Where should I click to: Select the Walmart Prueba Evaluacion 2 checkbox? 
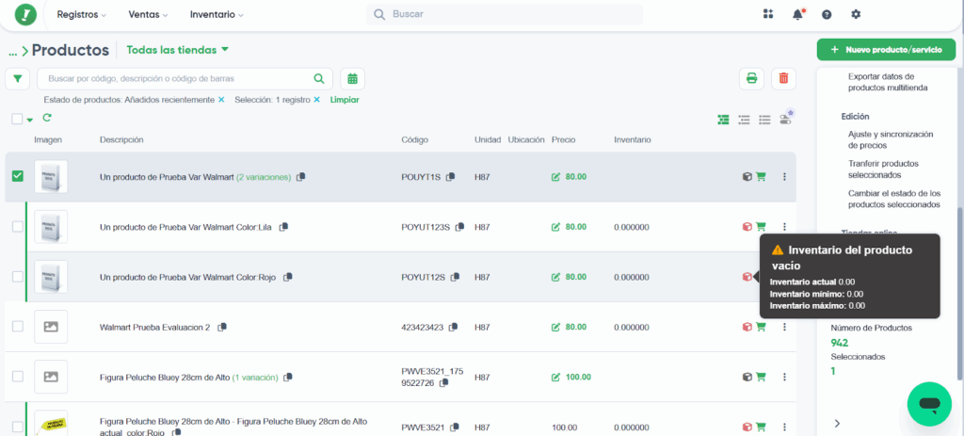point(17,327)
